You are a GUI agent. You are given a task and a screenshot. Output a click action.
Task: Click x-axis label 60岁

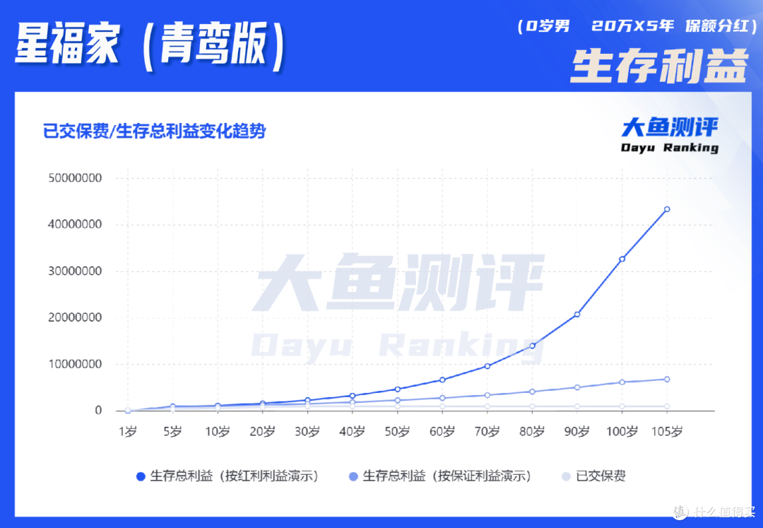(442, 431)
